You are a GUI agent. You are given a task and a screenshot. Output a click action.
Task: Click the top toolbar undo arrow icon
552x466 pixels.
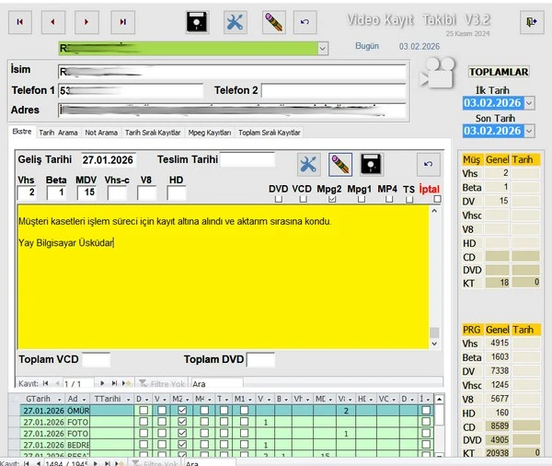[306, 21]
